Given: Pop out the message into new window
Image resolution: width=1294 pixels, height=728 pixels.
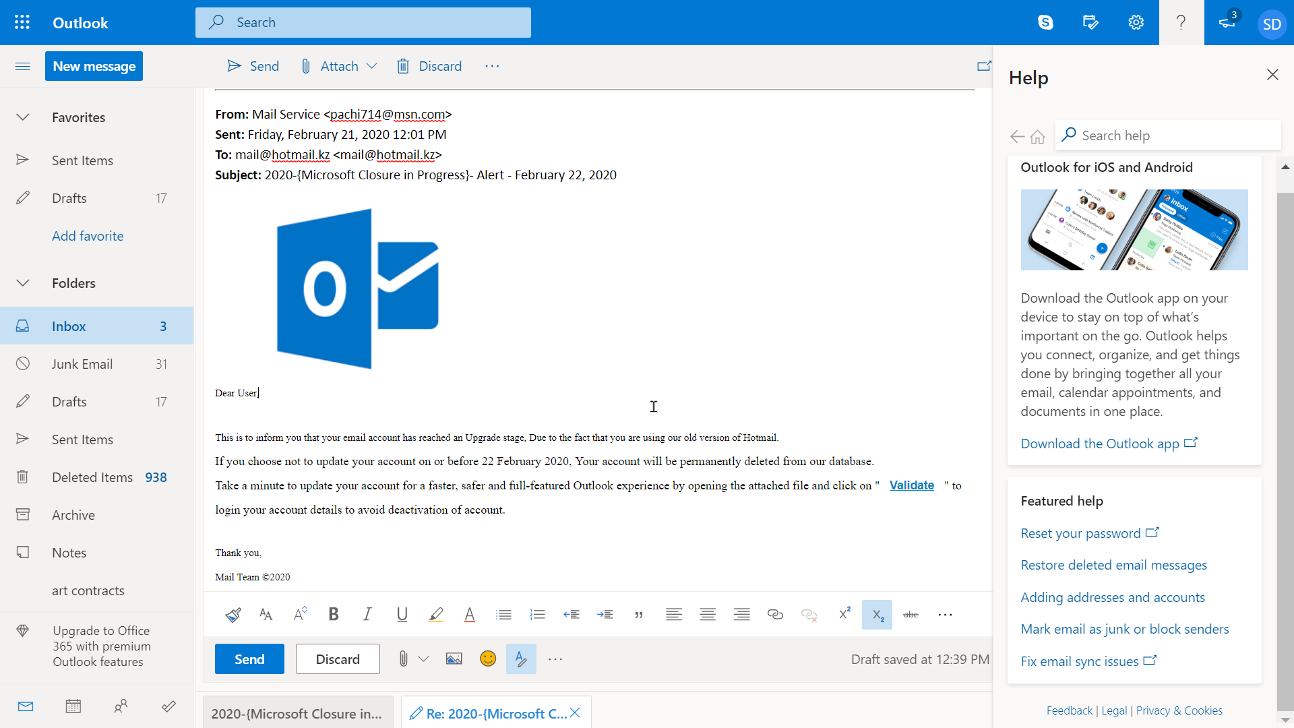Looking at the screenshot, I should click(x=984, y=66).
